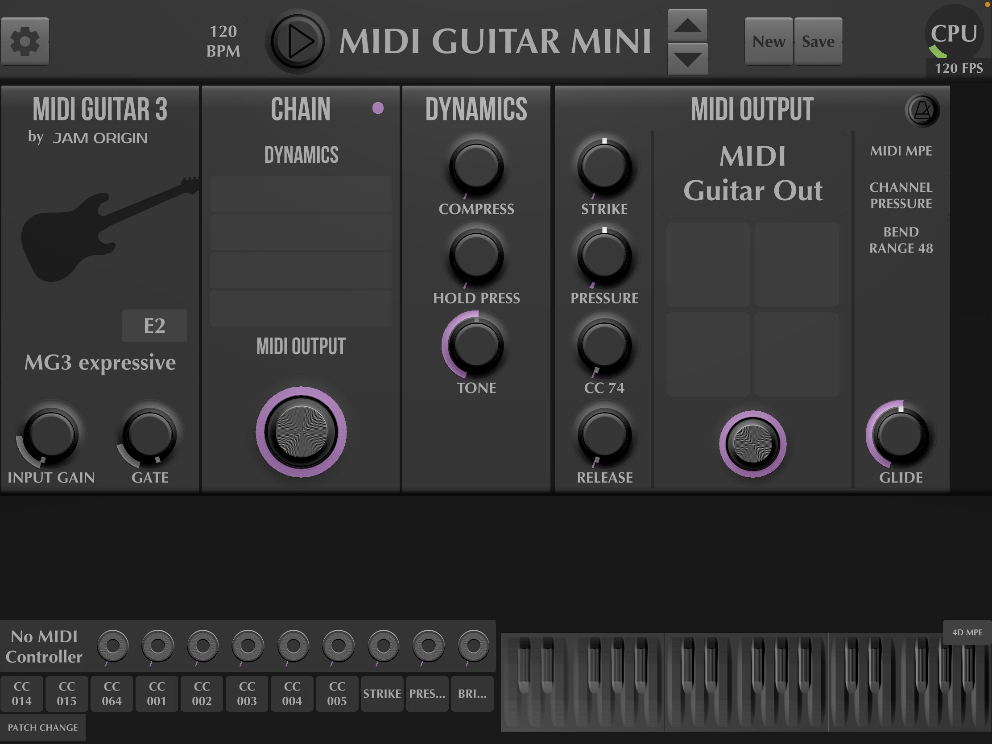Click the 120 BPM tempo display

point(223,41)
